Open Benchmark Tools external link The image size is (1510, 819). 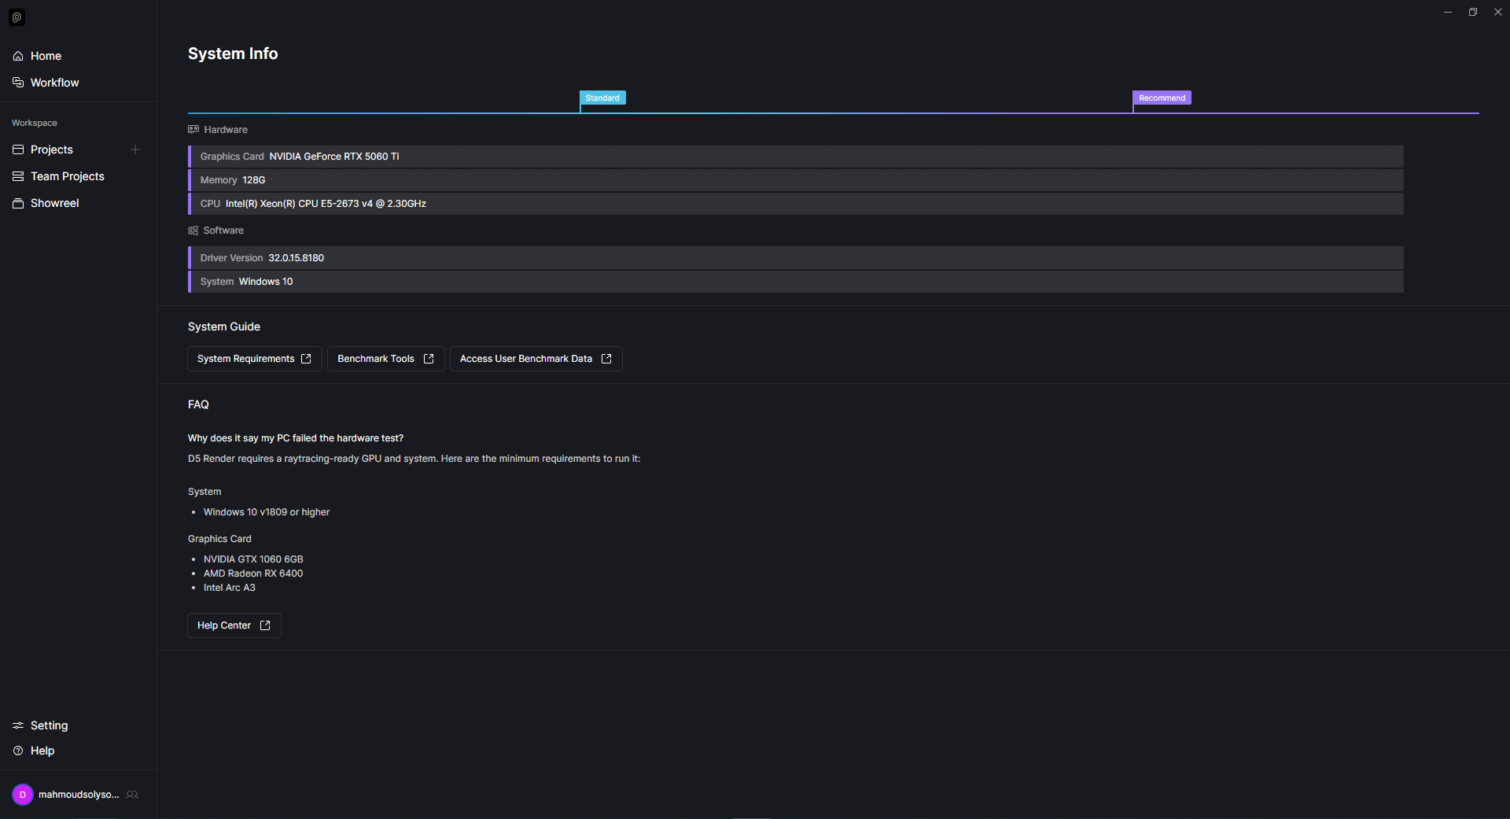click(x=385, y=359)
